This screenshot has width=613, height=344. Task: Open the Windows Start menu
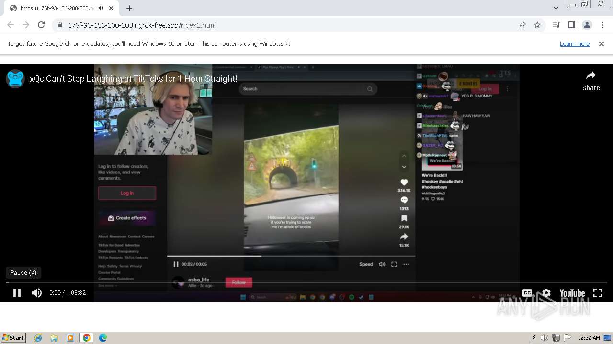coord(13,337)
